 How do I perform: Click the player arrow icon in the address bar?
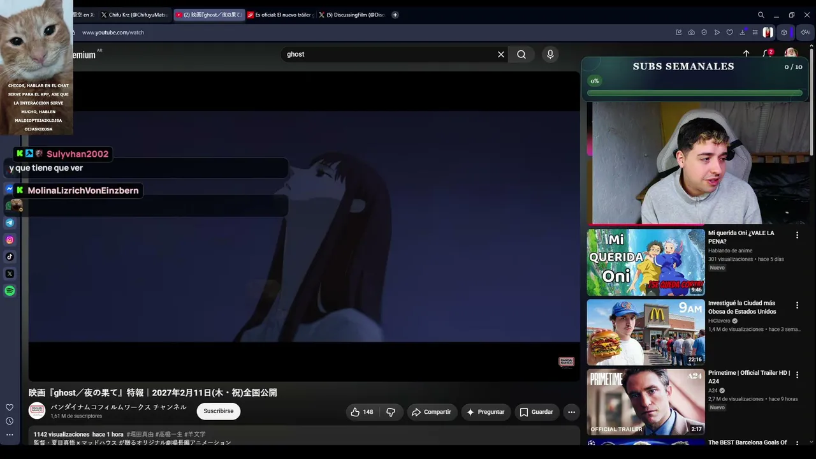717,33
